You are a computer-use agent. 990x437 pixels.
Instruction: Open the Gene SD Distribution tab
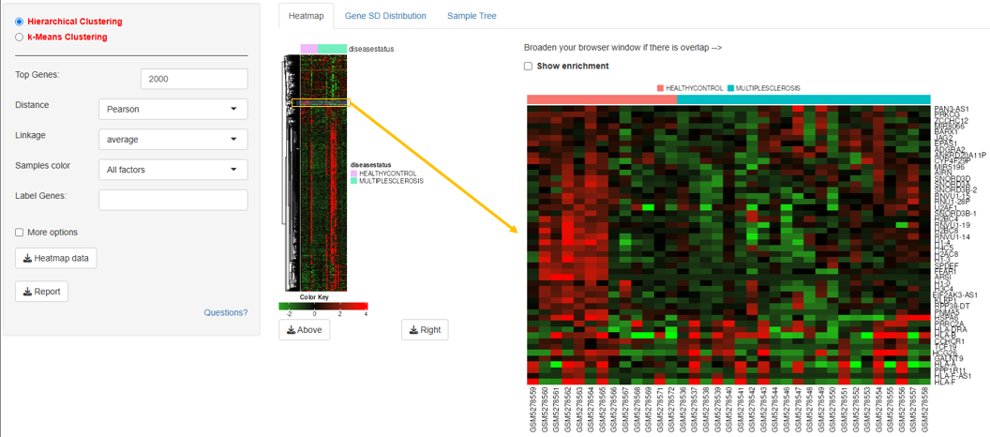click(x=385, y=16)
